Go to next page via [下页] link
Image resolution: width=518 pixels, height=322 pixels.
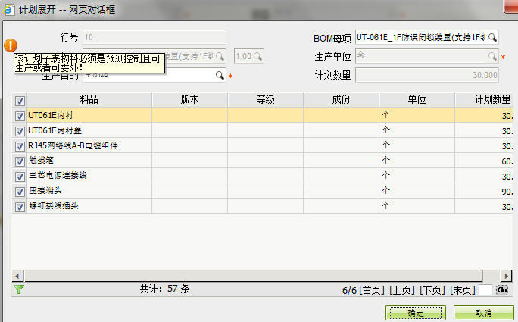(x=432, y=290)
